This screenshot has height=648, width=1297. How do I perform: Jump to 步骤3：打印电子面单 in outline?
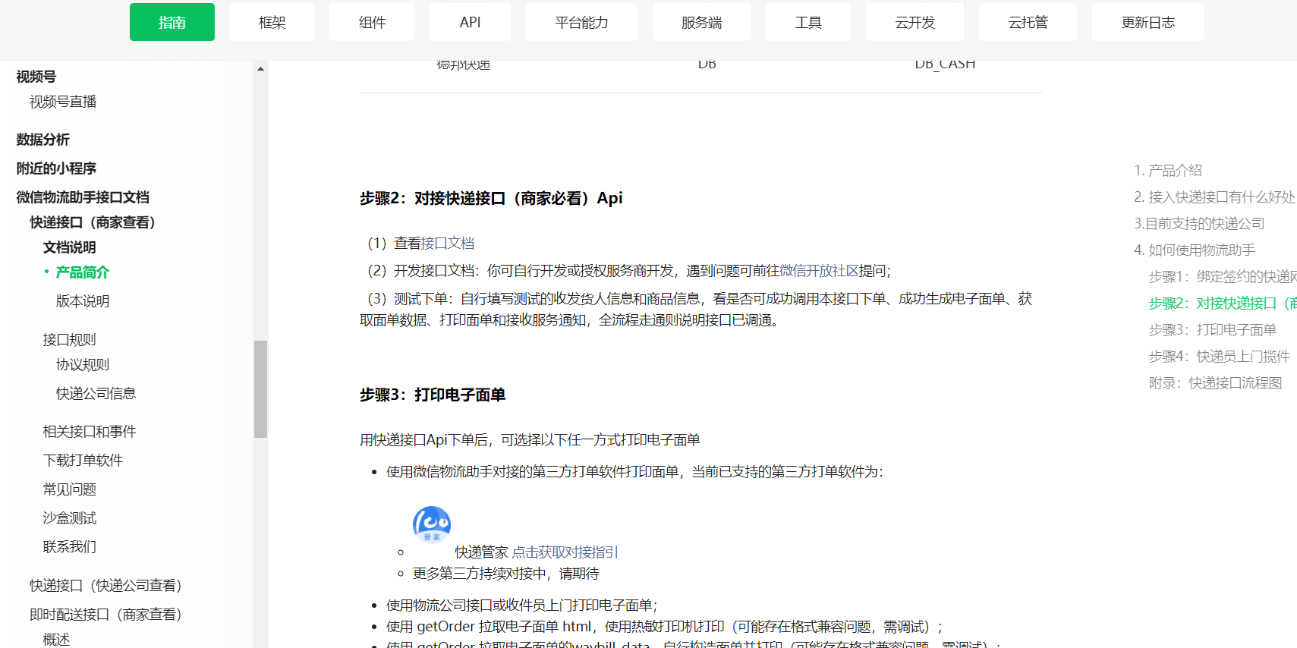click(x=1213, y=330)
